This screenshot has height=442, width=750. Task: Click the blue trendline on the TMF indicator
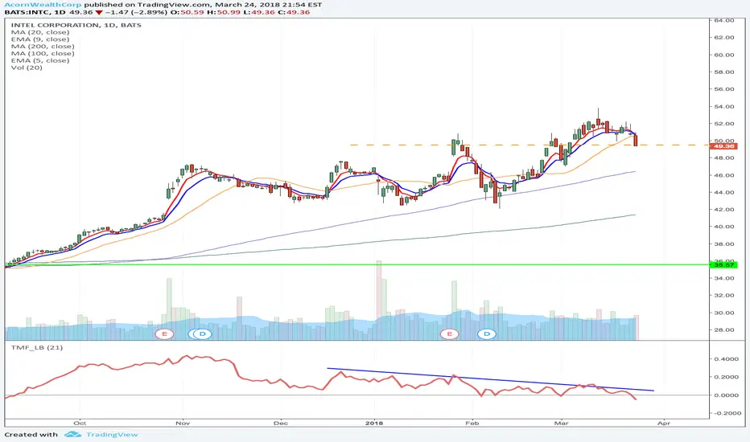point(490,379)
